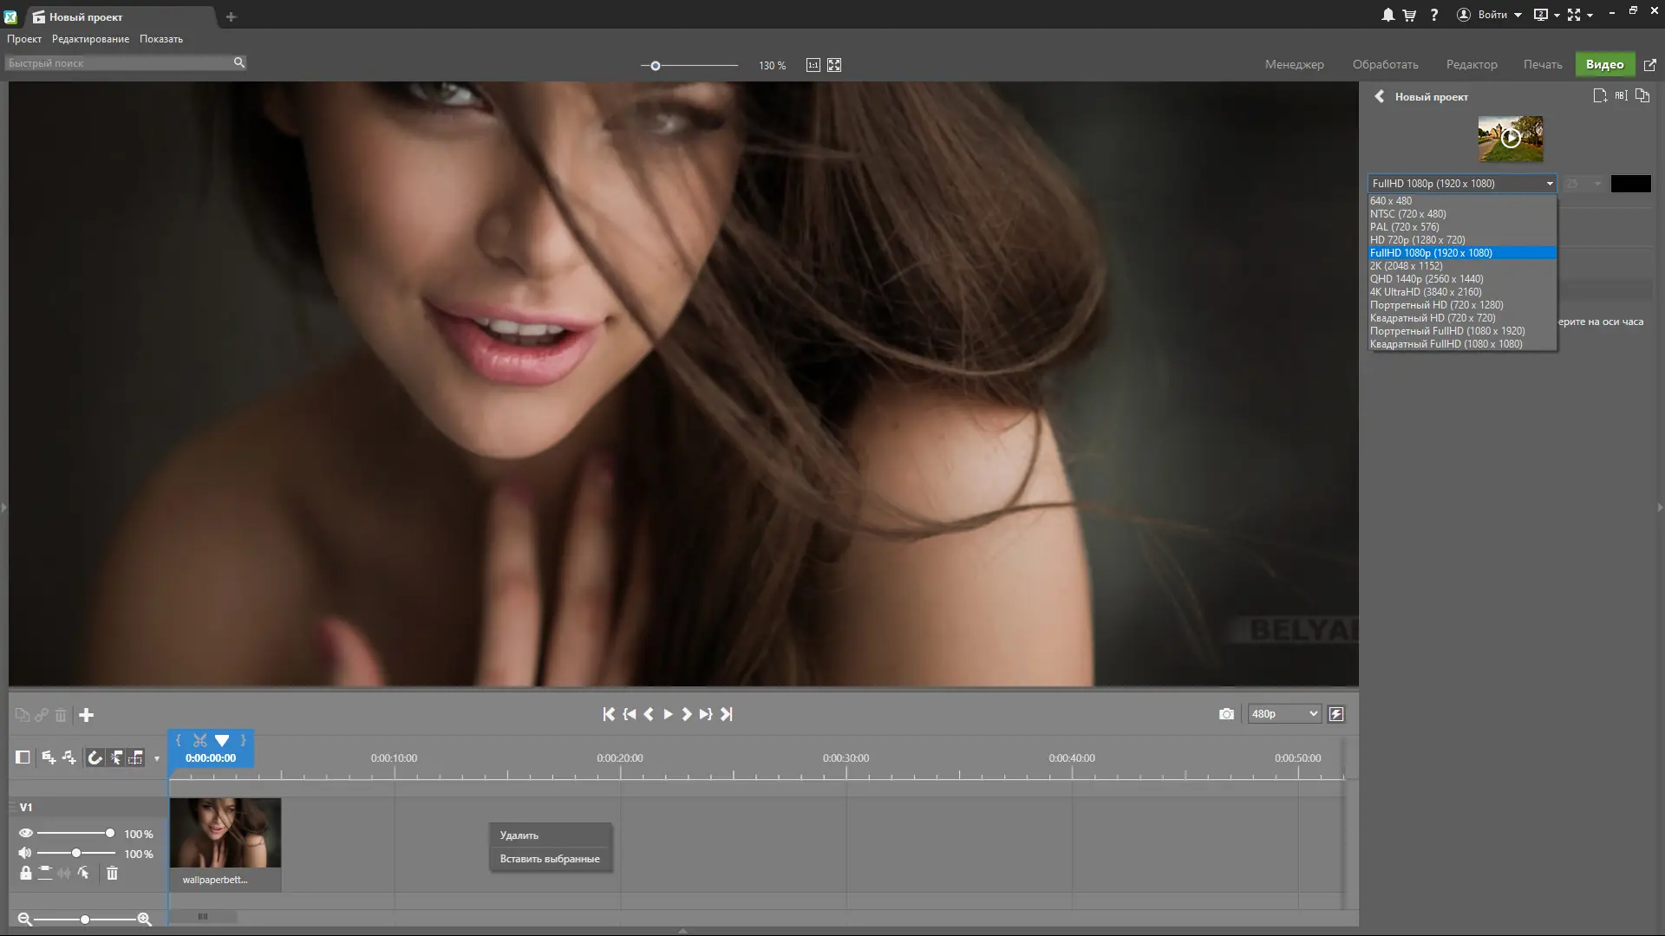Switch to the Менеджер tab
Image resolution: width=1665 pixels, height=936 pixels.
point(1294,64)
